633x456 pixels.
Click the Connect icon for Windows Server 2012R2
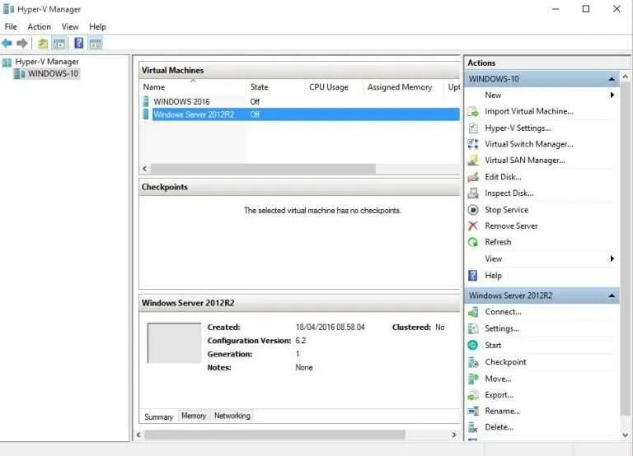(473, 312)
